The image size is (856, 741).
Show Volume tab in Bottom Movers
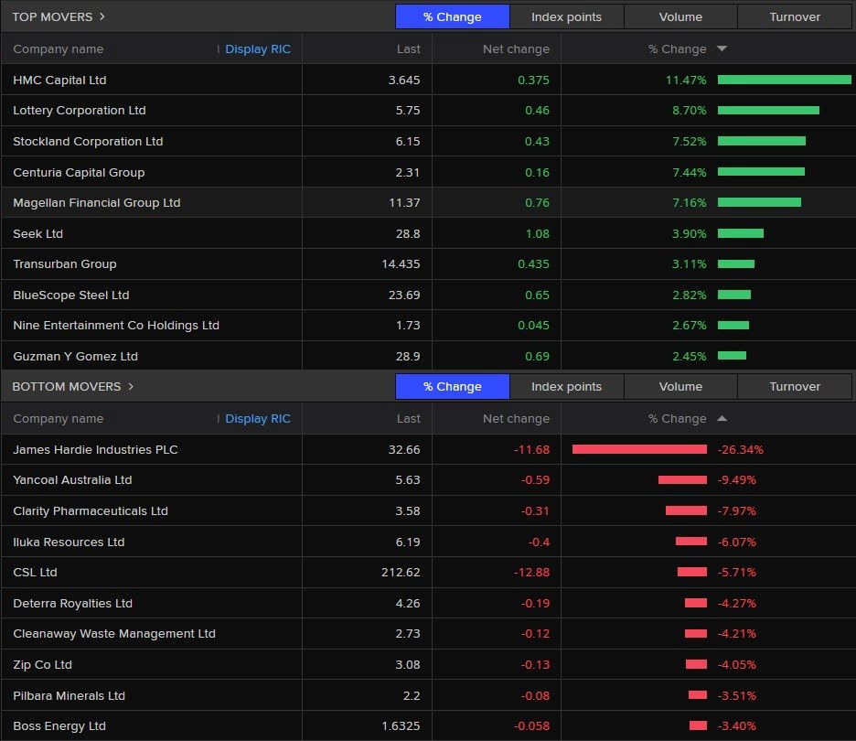[680, 386]
